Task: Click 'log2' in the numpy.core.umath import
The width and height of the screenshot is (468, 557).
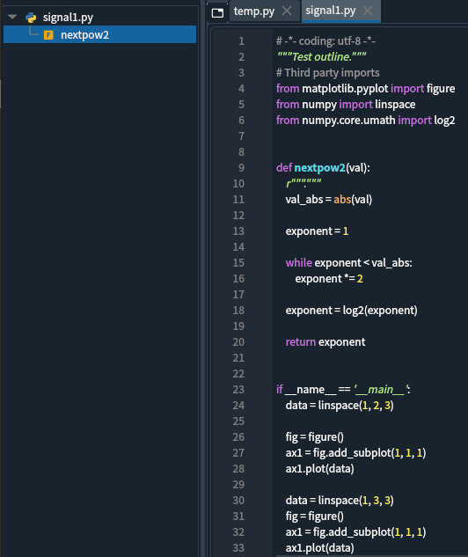Action: pos(444,120)
